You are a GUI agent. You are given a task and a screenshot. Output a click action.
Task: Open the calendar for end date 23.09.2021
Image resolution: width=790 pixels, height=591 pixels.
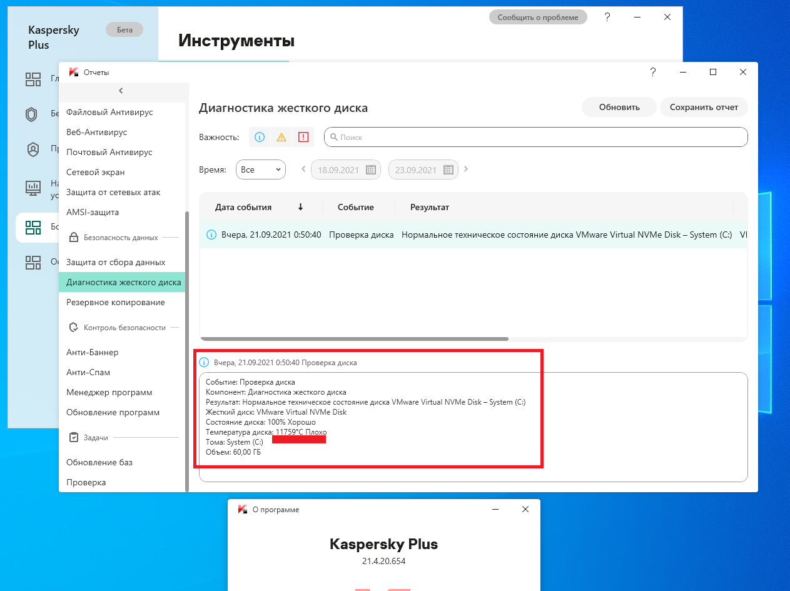448,169
